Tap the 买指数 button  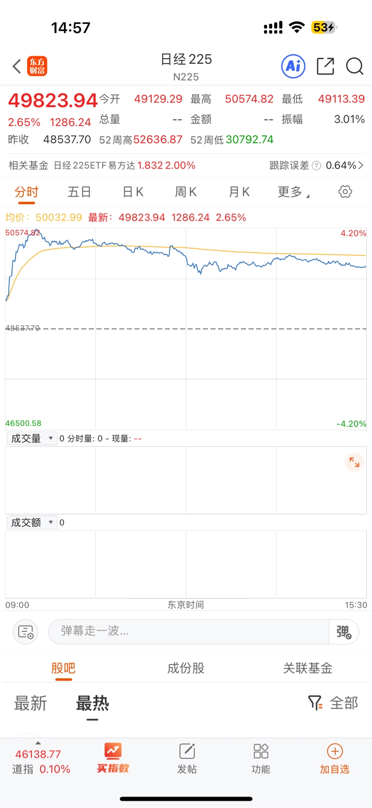(113, 758)
